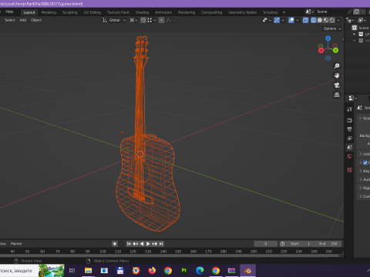
Task: Open the View Layer properties tab
Action: coord(349,138)
